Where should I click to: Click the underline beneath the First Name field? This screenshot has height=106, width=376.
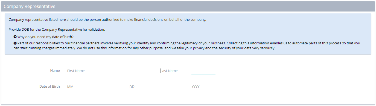(x=110, y=75)
